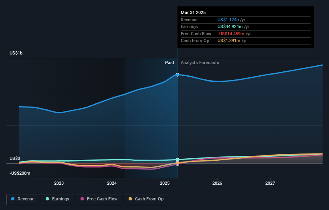This screenshot has height=210, width=329.
Task: Select the orange Cash From Op data marker
Action: [x=178, y=163]
